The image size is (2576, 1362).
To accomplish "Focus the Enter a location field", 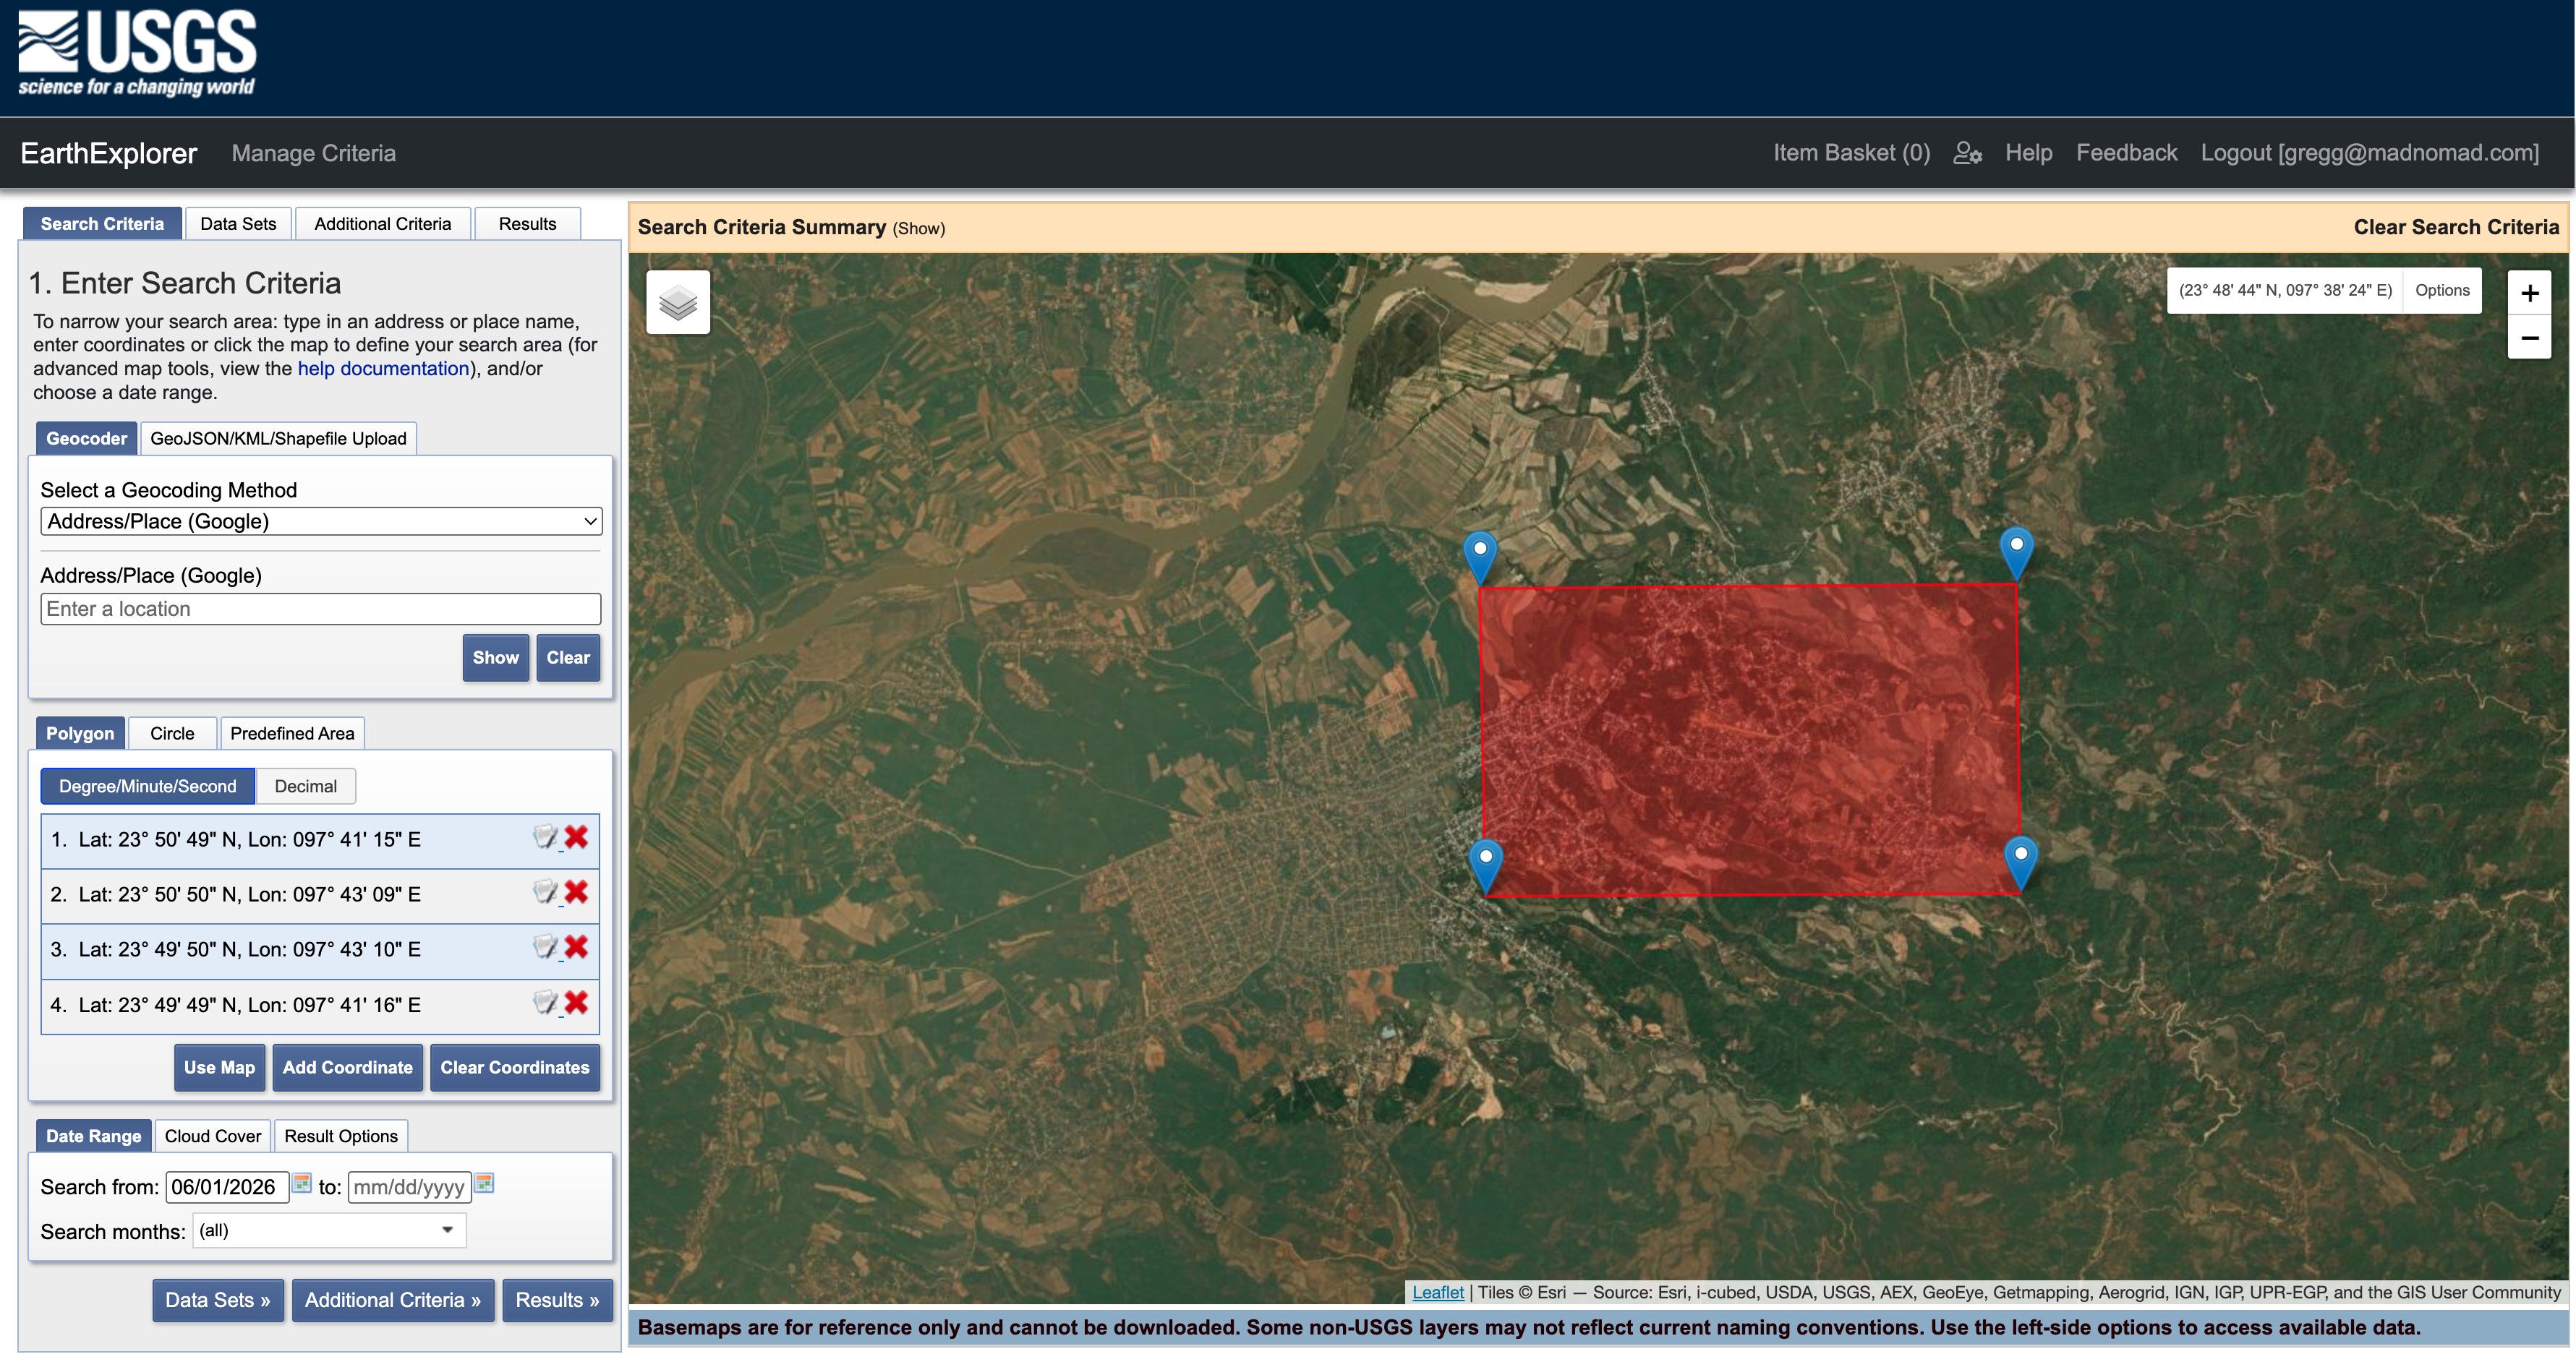I will [x=321, y=609].
